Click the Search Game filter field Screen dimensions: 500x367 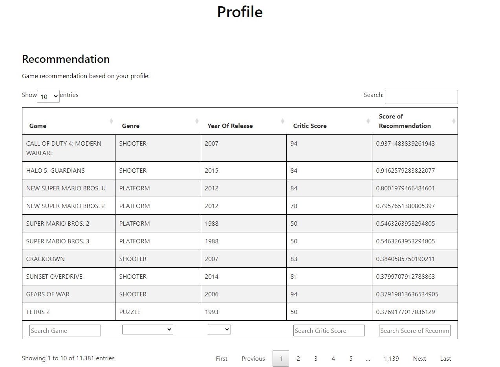[x=65, y=330]
